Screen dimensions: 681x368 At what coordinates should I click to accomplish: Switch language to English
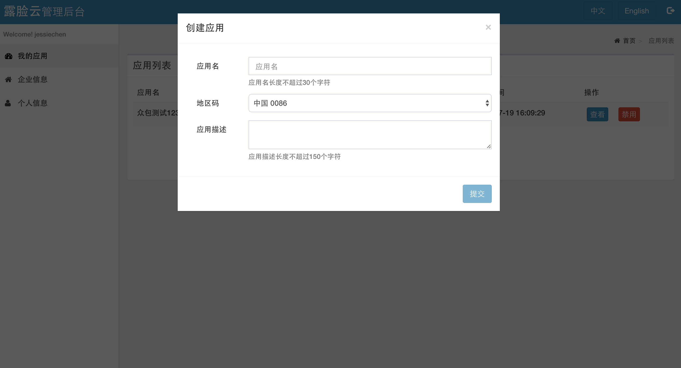pos(636,11)
